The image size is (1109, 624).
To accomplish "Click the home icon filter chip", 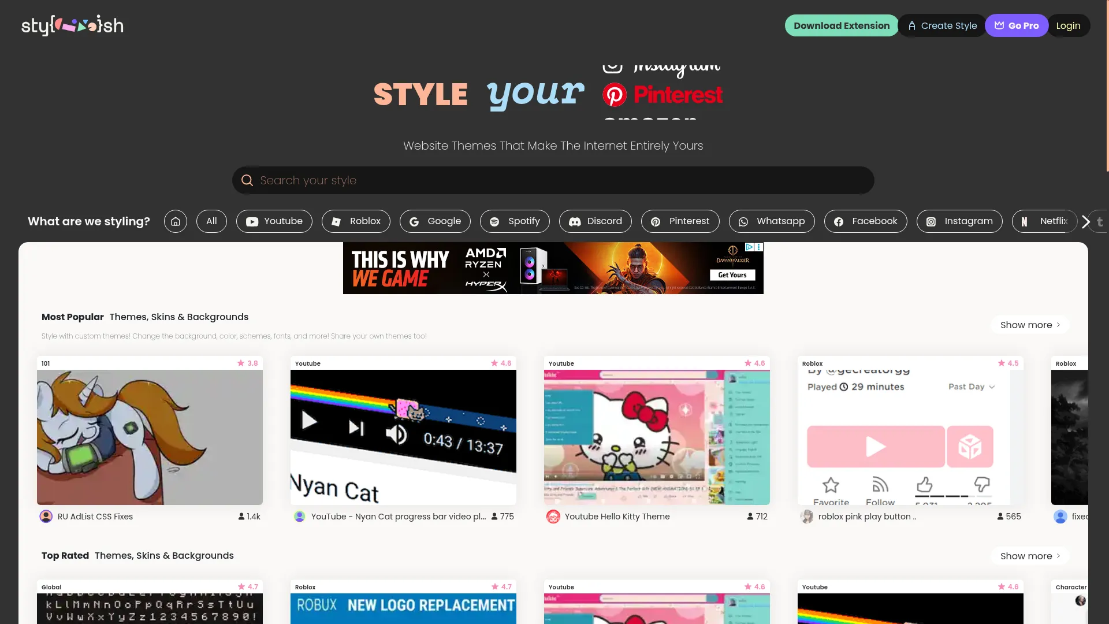I will click(x=176, y=221).
